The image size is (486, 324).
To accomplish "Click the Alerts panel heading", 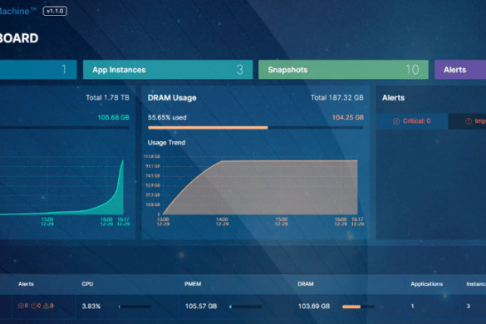I will [393, 98].
